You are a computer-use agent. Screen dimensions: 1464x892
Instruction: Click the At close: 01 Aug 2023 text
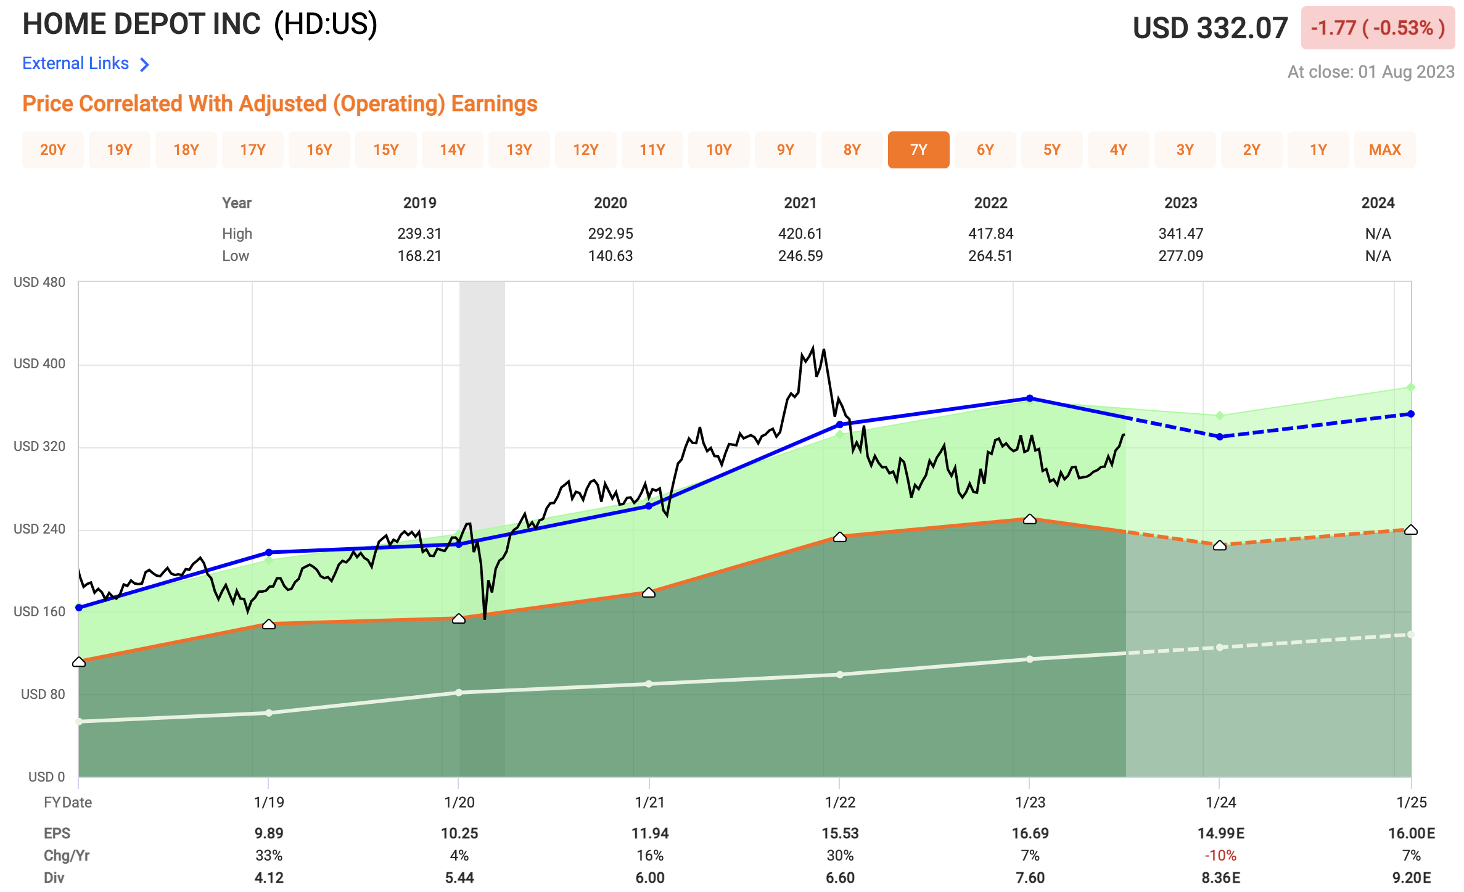coord(1371,72)
